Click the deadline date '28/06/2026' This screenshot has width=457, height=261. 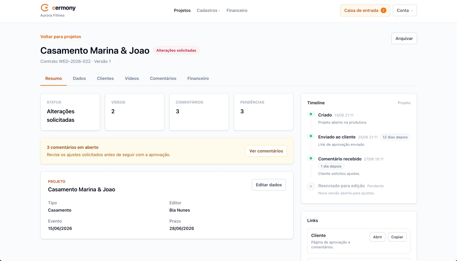coord(182,228)
